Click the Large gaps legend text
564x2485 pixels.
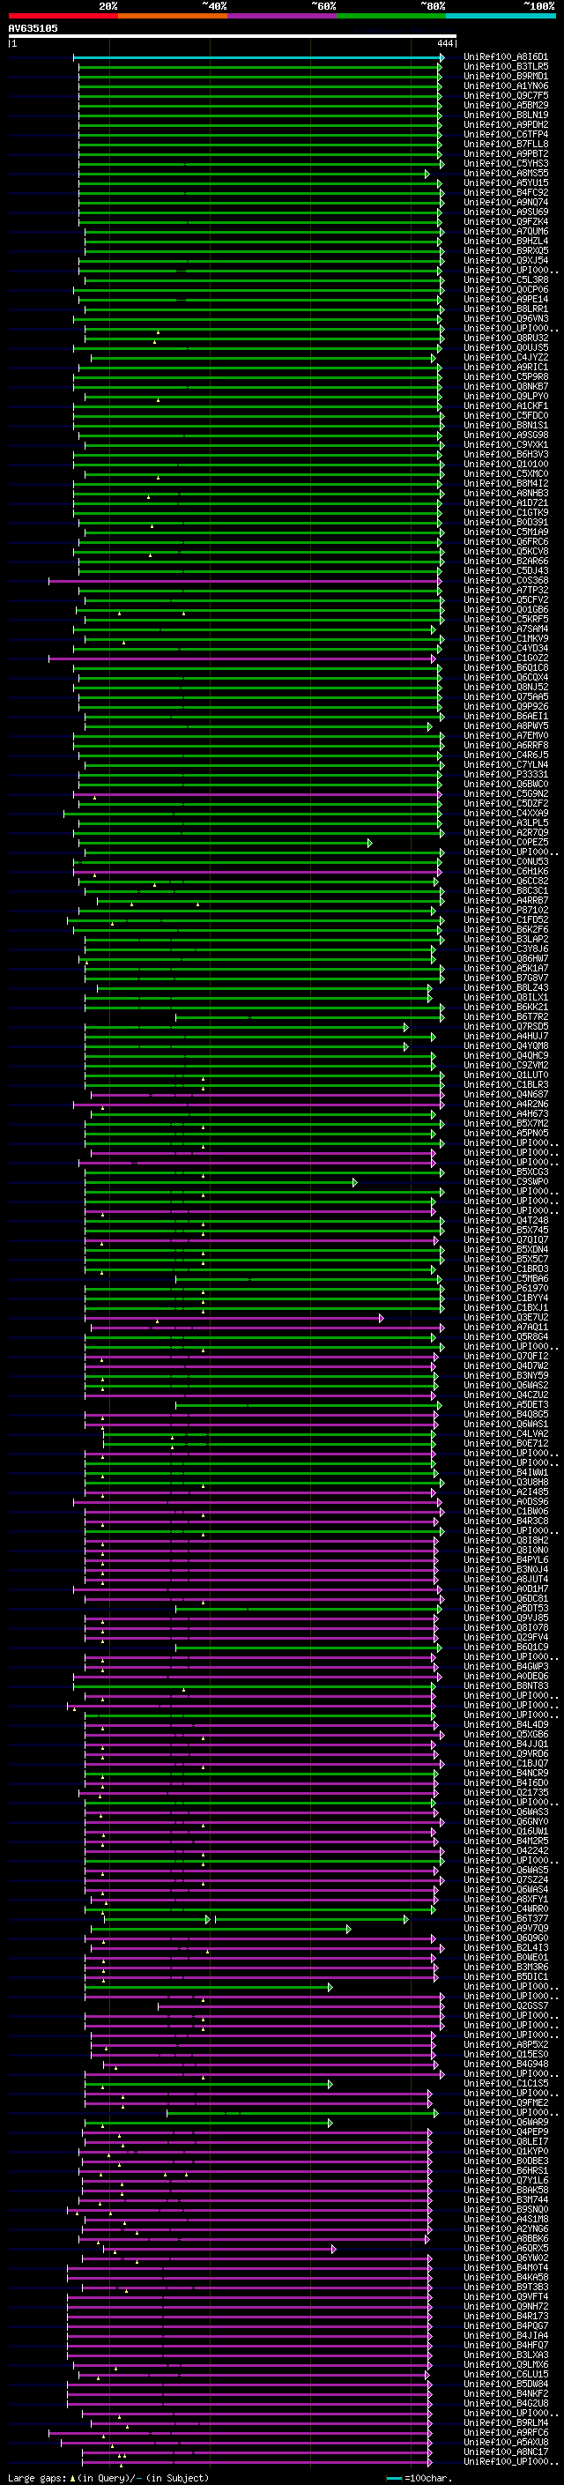(37, 2478)
